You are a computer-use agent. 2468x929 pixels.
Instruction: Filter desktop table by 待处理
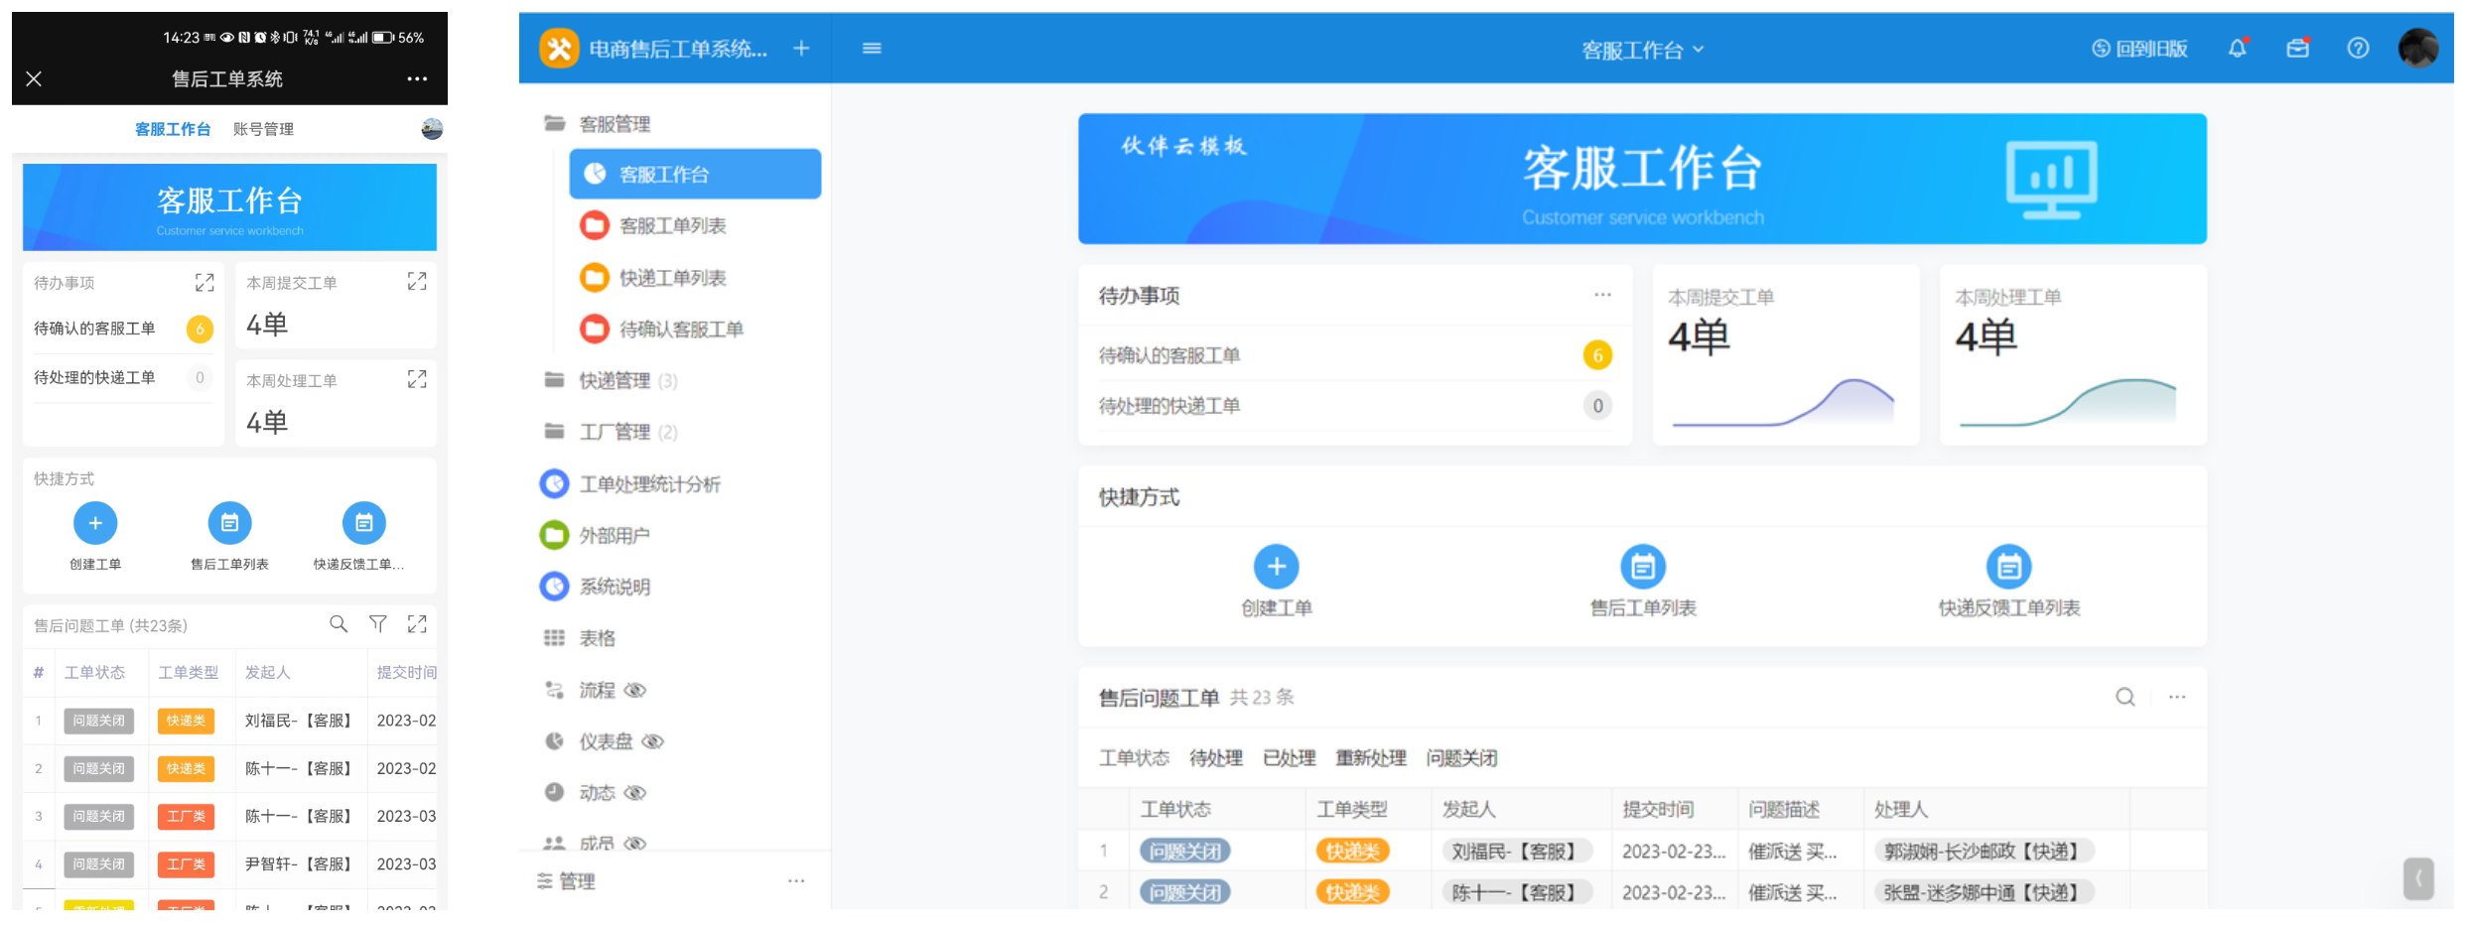coord(1216,758)
